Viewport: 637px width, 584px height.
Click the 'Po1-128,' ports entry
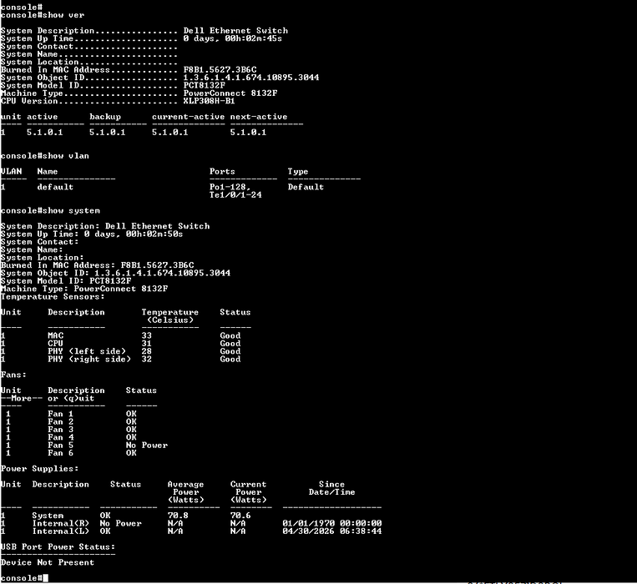[230, 187]
